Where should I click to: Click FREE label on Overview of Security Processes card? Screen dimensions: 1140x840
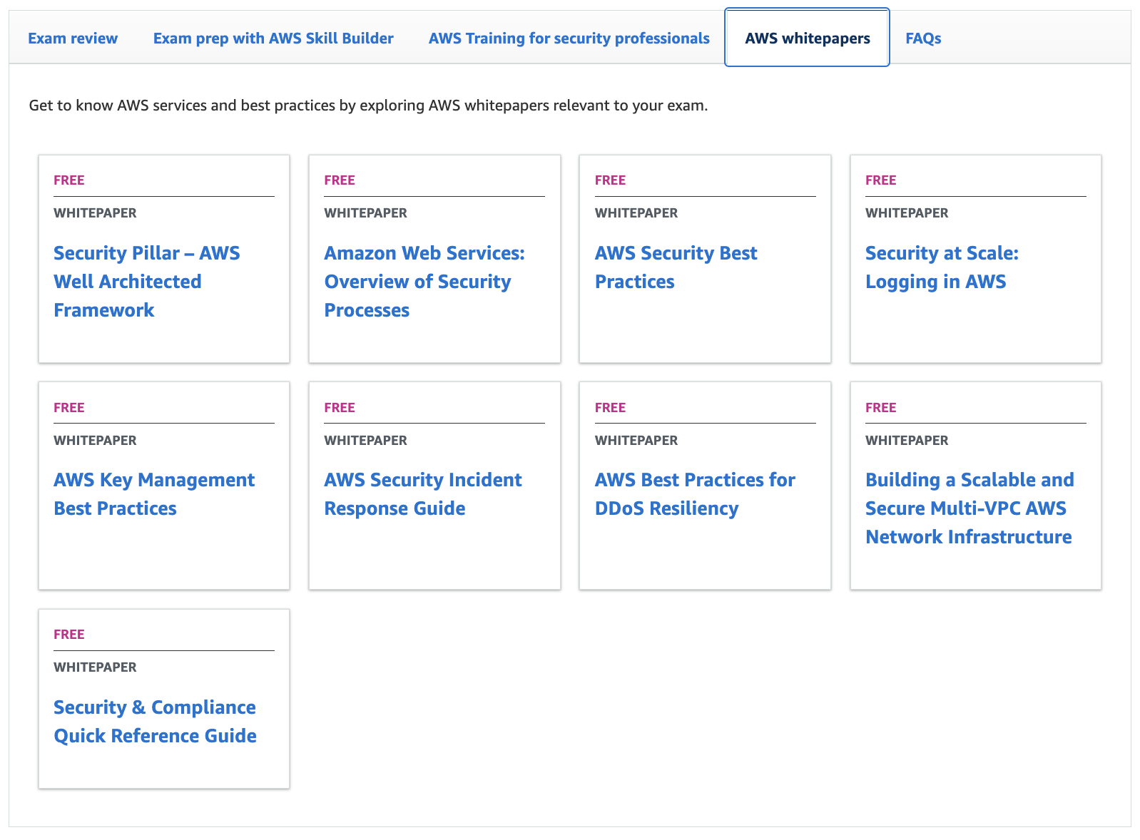[x=340, y=180]
